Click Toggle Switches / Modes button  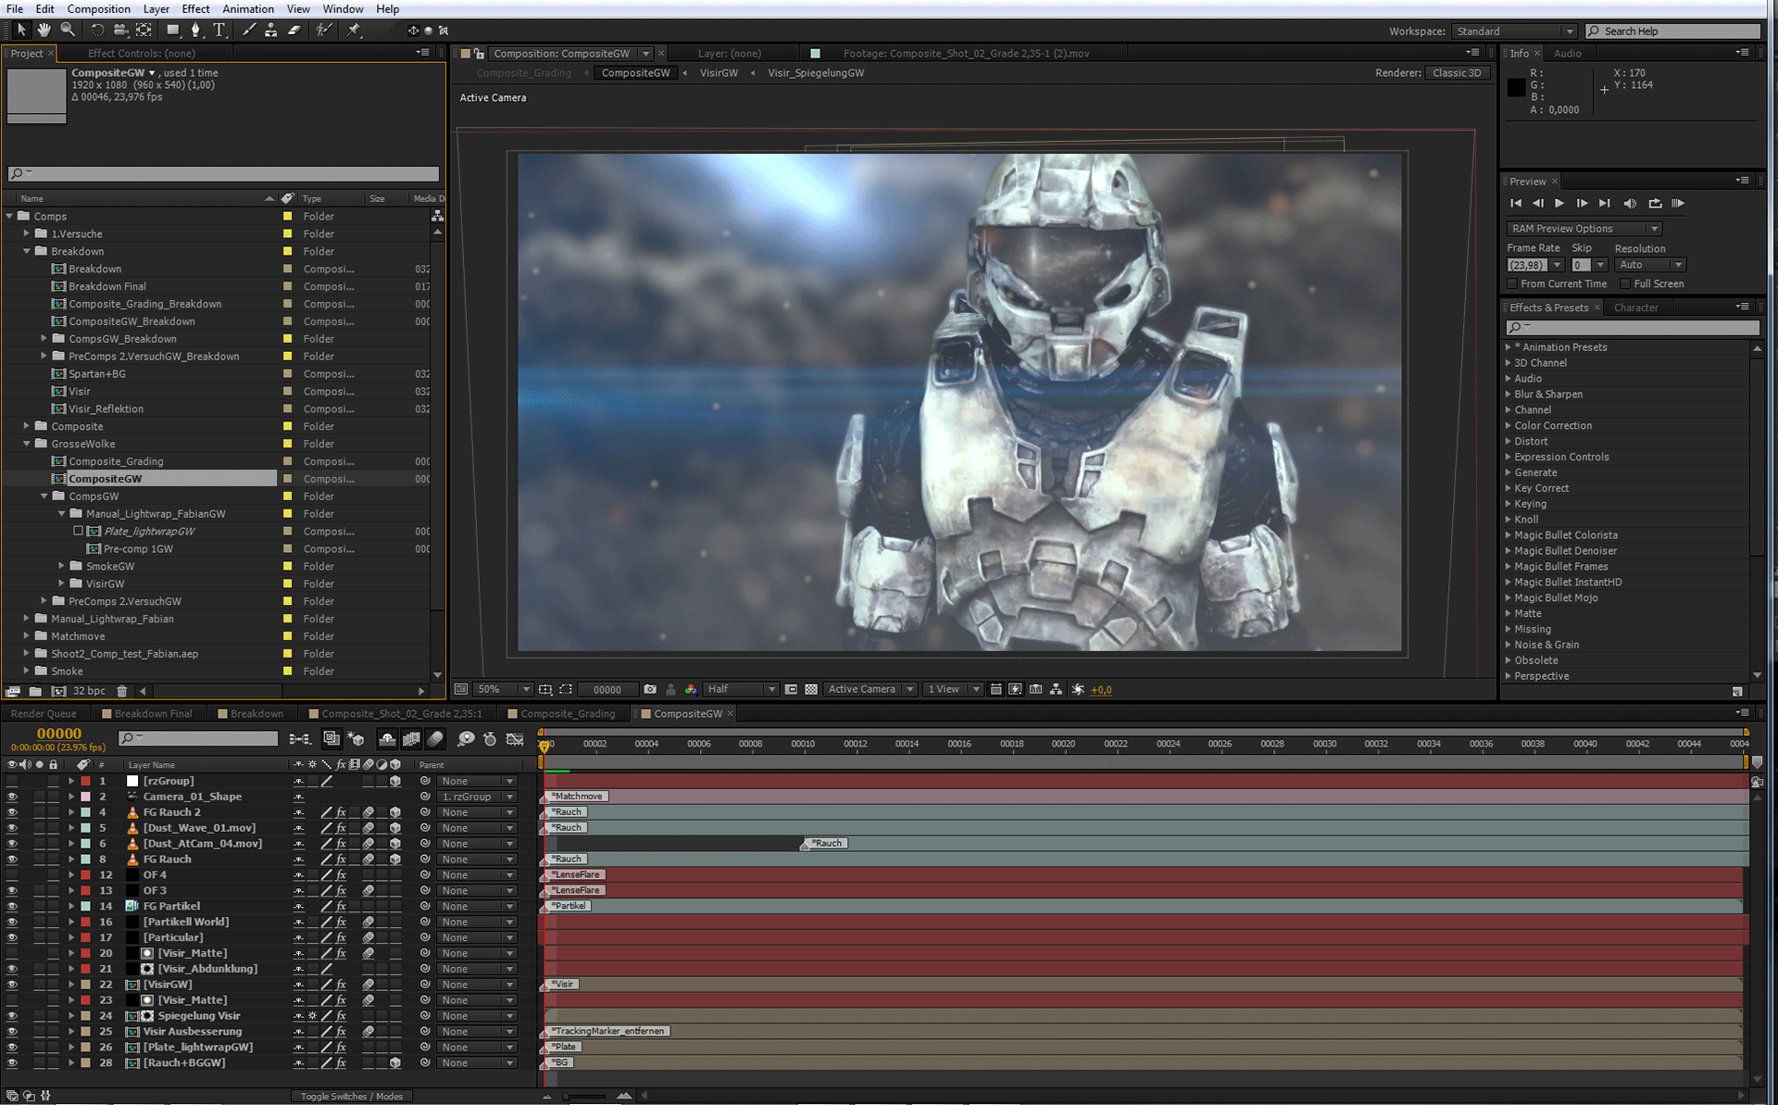(351, 1096)
